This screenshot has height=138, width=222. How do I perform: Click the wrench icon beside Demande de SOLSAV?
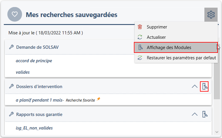point(11,47)
